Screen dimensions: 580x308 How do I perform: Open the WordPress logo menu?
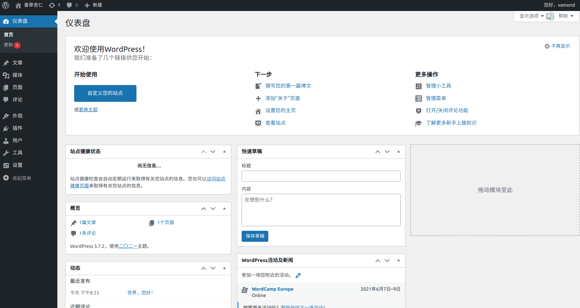point(6,5)
